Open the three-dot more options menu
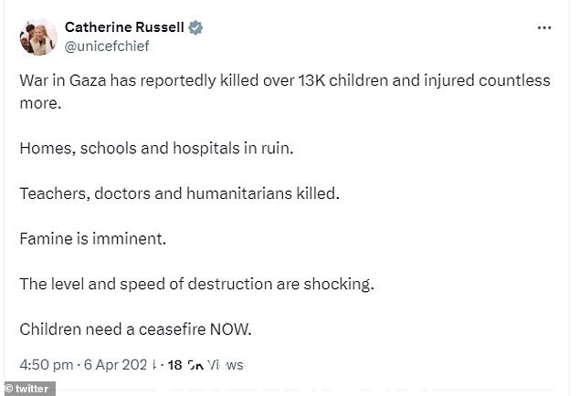This screenshot has height=396, width=579. click(x=544, y=27)
